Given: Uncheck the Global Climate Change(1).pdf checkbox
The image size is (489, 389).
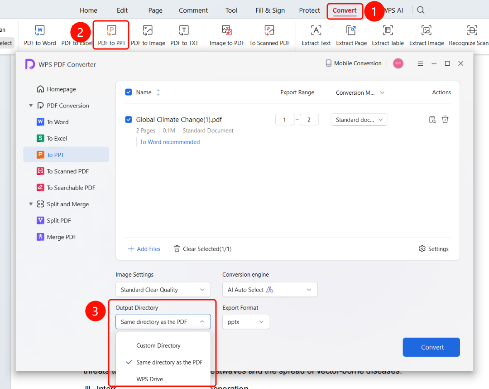Looking at the screenshot, I should pyautogui.click(x=129, y=120).
